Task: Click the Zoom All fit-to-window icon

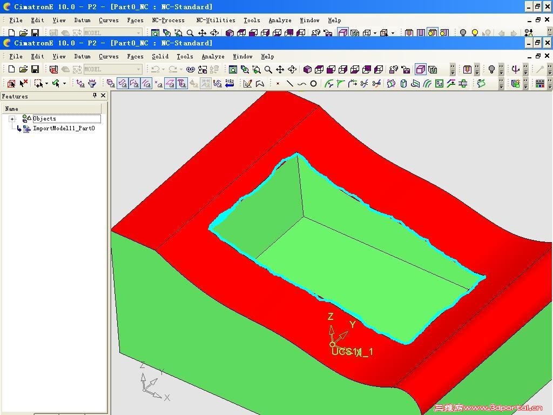Action: [233, 70]
